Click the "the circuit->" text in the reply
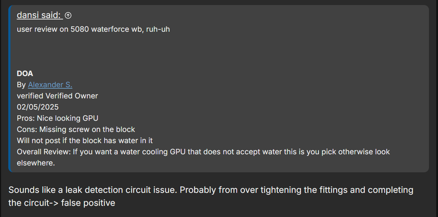This screenshot has height=217, width=438. (33, 203)
